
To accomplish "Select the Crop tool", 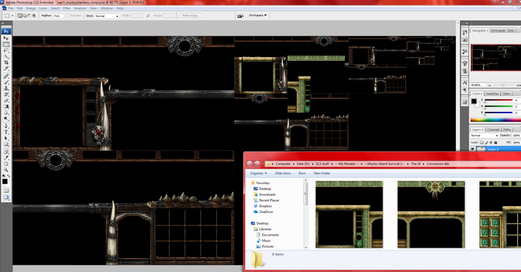I will 6,62.
